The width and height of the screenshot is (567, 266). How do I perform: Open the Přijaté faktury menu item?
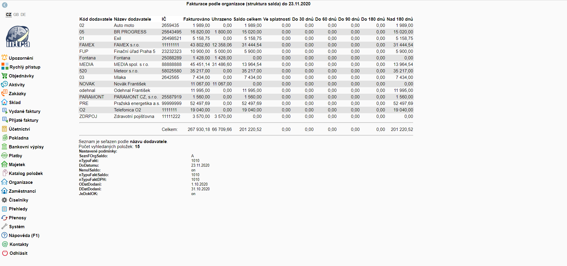coord(24,120)
